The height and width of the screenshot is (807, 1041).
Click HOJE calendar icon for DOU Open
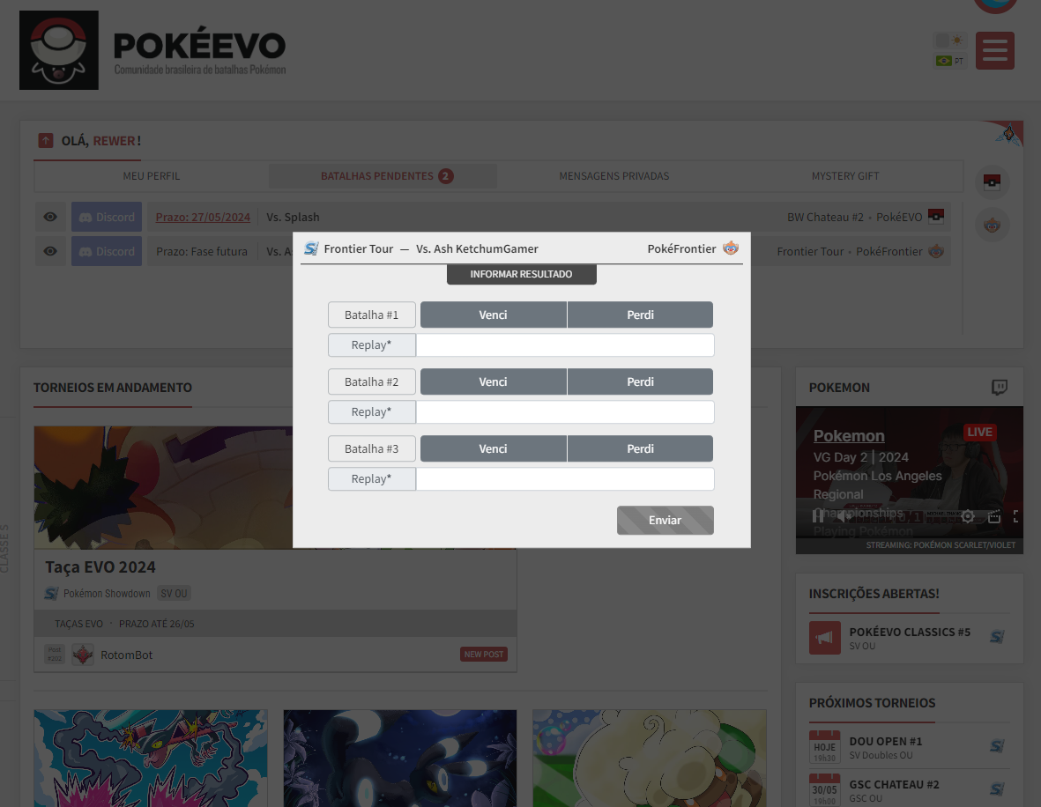click(824, 746)
